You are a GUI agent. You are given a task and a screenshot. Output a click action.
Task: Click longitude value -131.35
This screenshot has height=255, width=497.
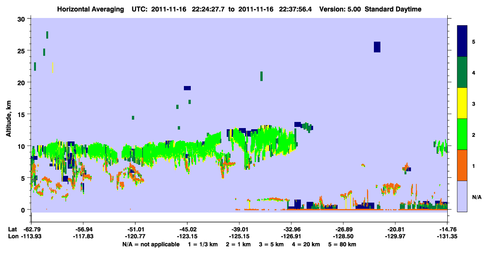click(x=447, y=237)
